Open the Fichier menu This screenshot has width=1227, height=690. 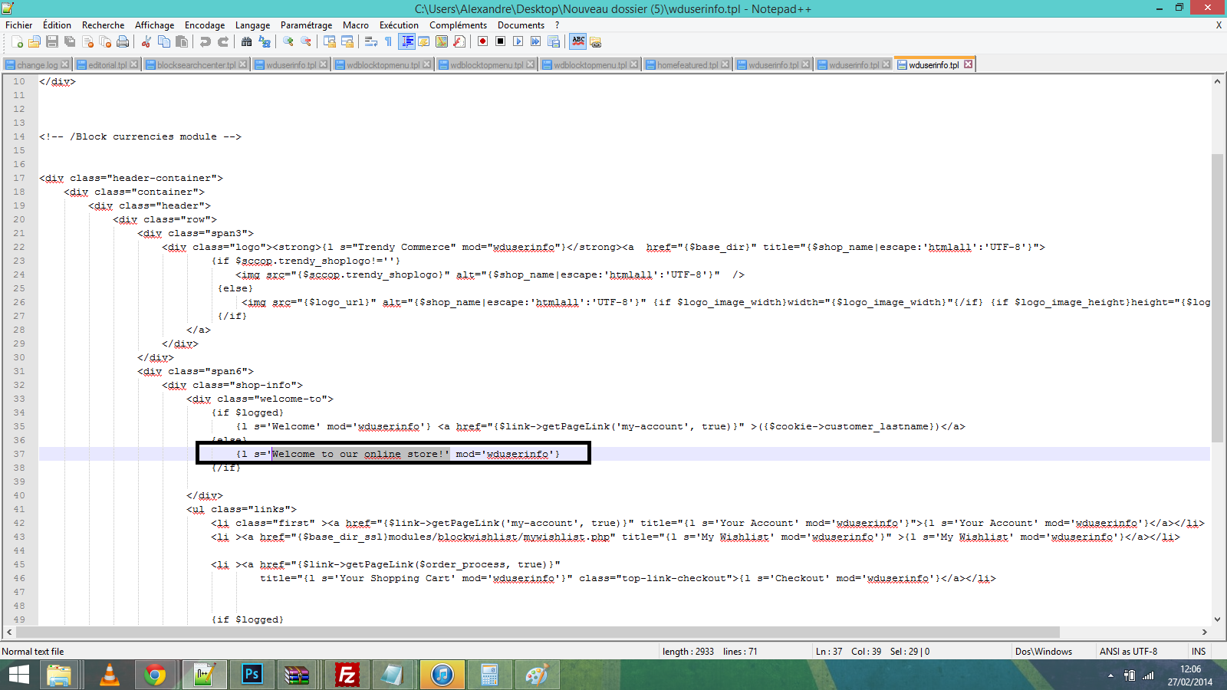(19, 25)
